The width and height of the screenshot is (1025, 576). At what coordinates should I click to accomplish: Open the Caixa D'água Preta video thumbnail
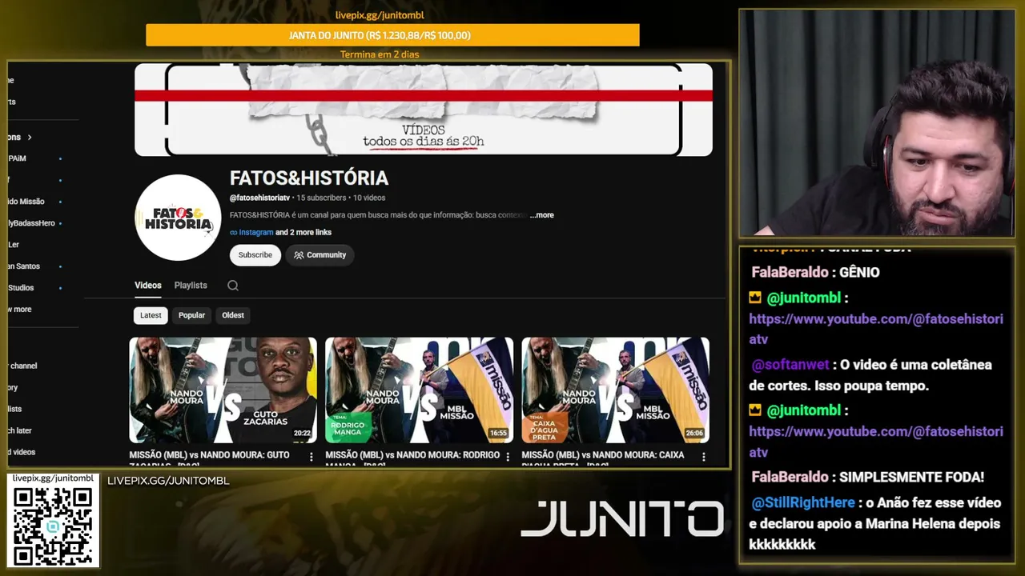coord(616,390)
